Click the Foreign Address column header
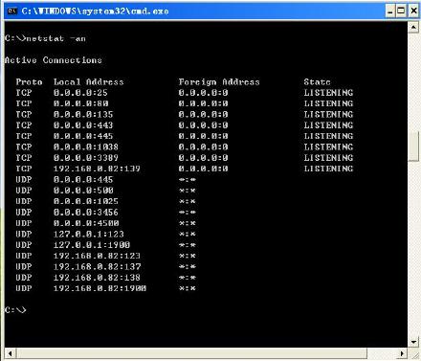This screenshot has width=421, height=361. click(x=219, y=82)
